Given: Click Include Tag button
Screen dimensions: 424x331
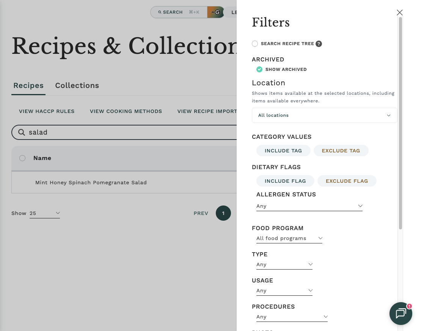Looking at the screenshot, I should (x=283, y=151).
